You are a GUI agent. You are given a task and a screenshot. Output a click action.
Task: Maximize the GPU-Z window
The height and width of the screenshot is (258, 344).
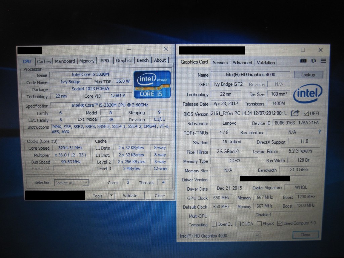[303, 50]
